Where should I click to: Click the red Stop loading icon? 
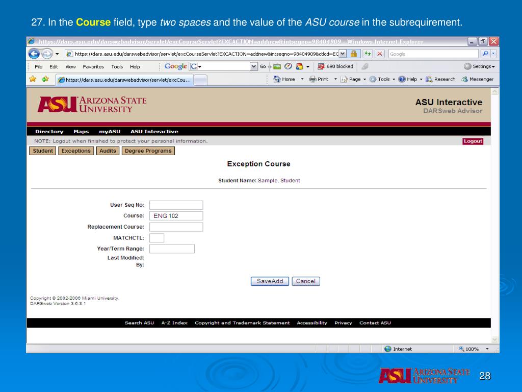(379, 54)
